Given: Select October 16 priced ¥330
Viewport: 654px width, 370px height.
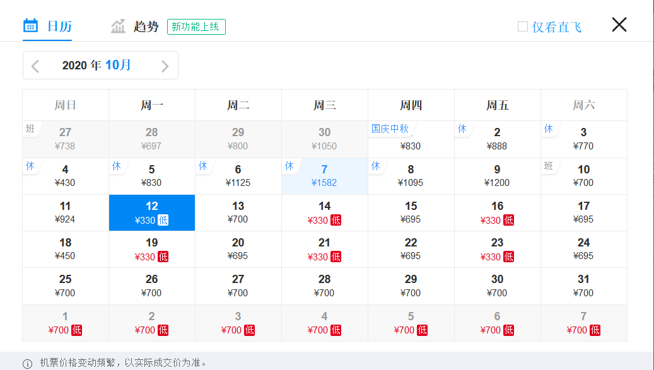Looking at the screenshot, I should coord(498,213).
